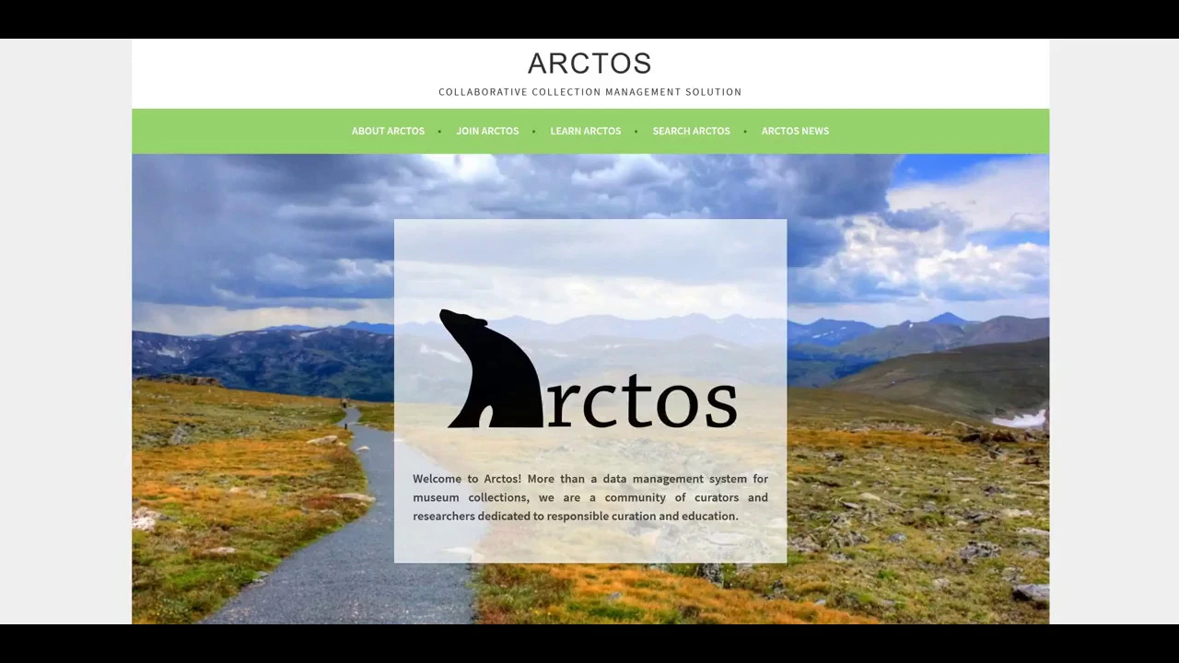
Task: Open the Search Arctos menu item
Action: [691, 131]
